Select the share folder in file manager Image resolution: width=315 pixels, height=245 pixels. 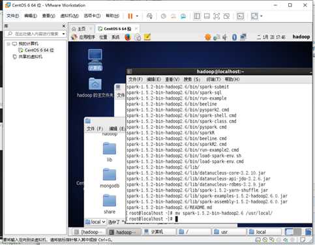[x=110, y=204]
